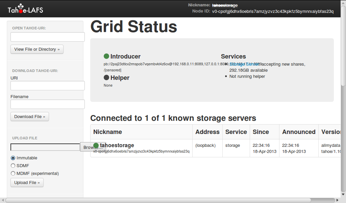Screen dimensions: 346x203
Task: Click the storage service cell
Action: (232, 145)
